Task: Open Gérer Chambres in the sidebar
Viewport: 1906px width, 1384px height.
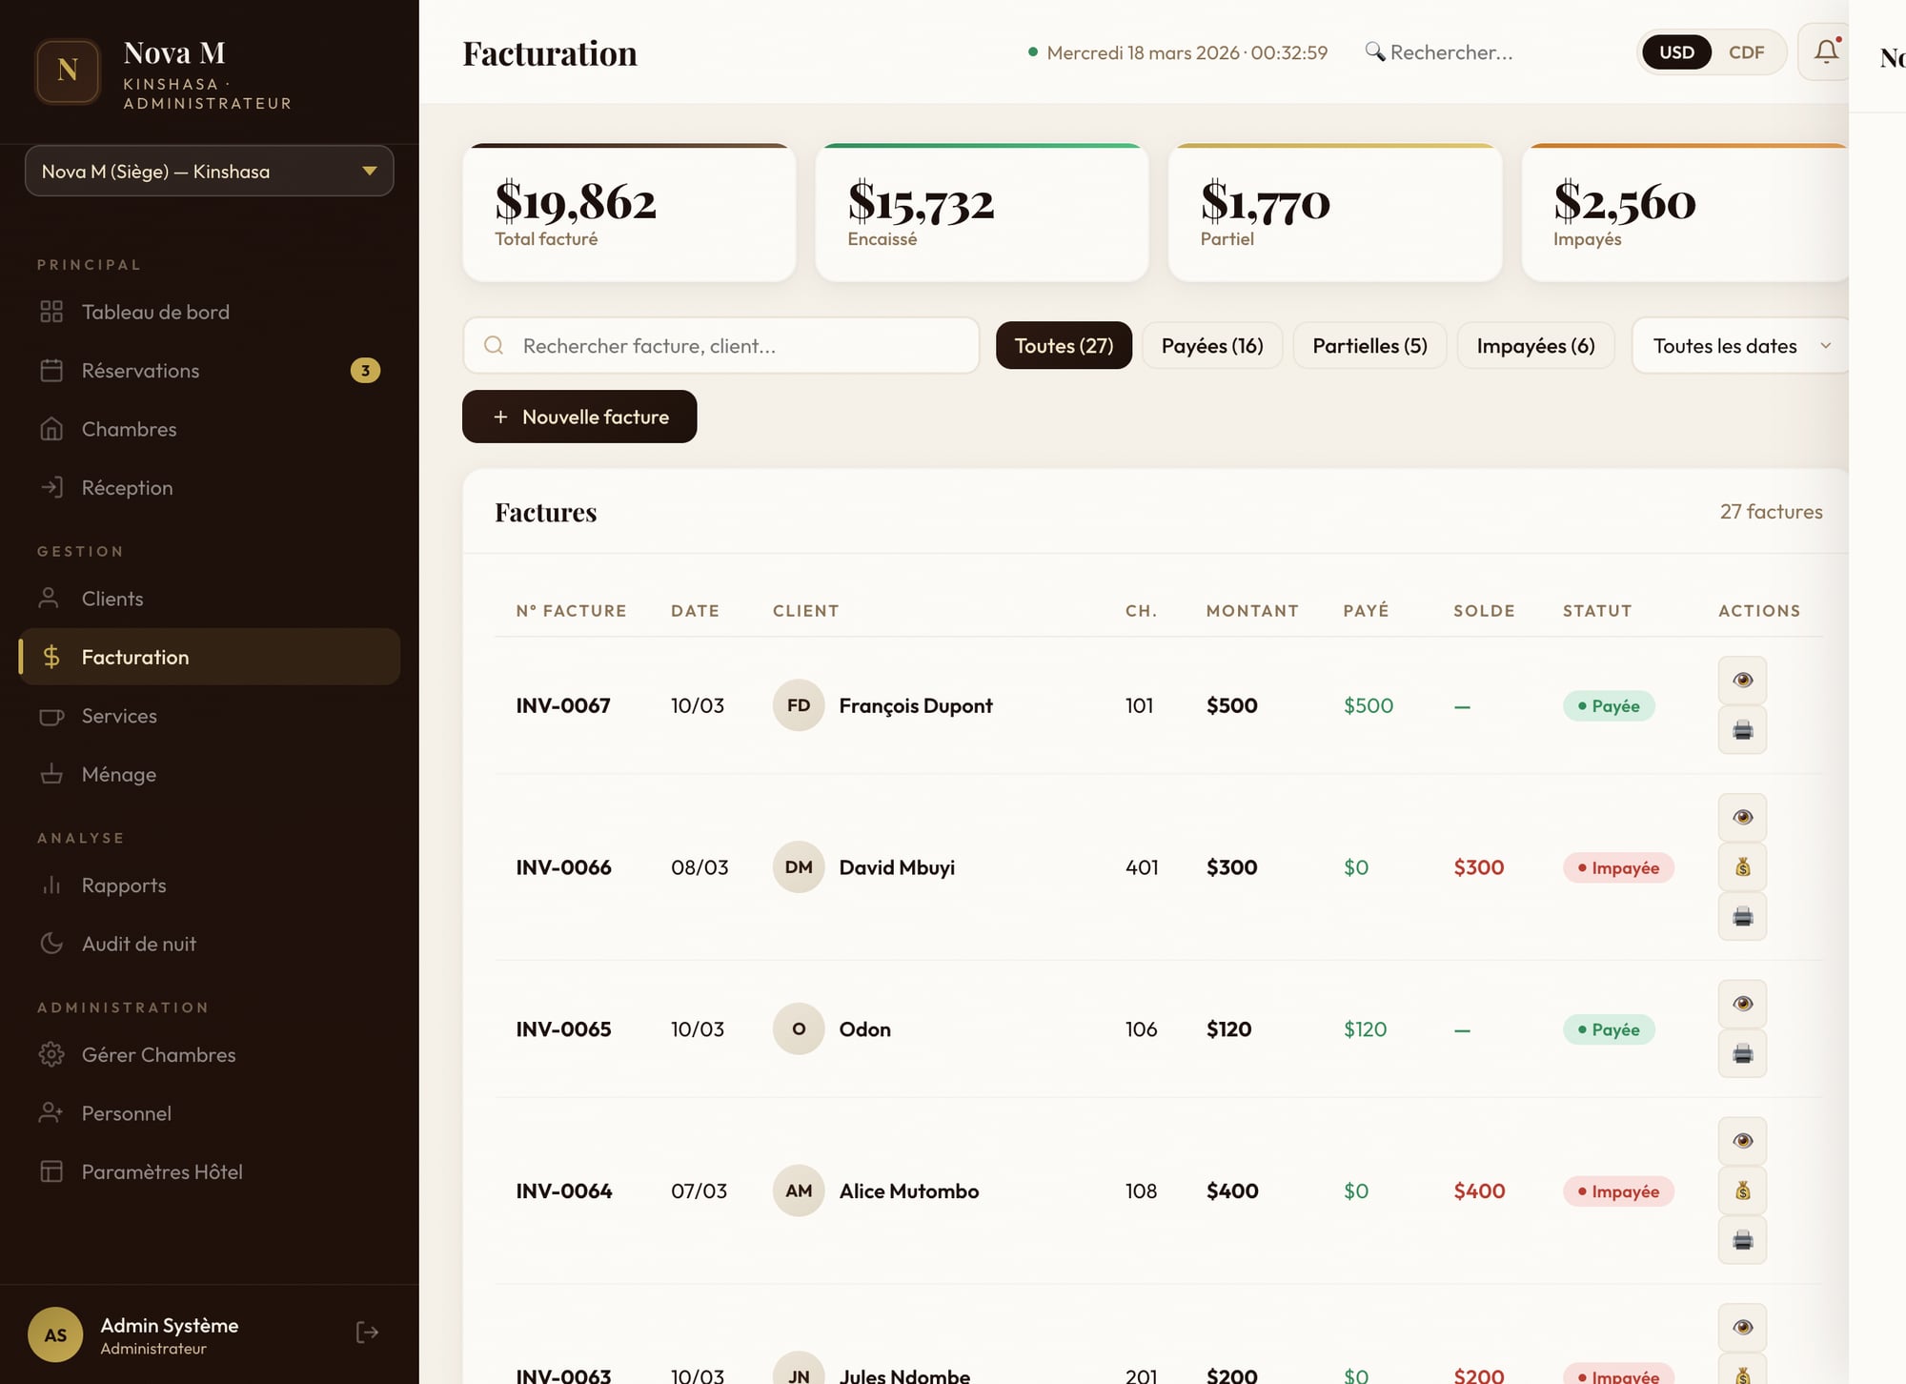Action: click(x=158, y=1055)
